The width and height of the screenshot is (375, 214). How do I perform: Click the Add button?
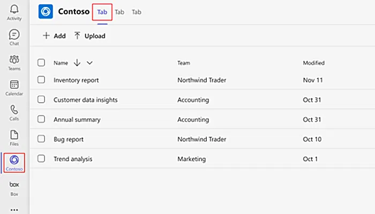click(x=54, y=36)
